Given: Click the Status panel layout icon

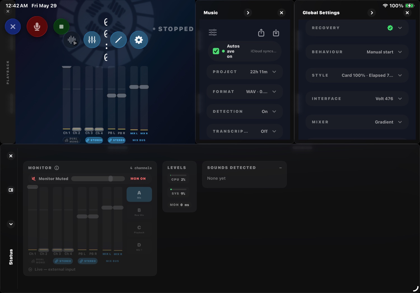Looking at the screenshot, I should pyautogui.click(x=11, y=190).
